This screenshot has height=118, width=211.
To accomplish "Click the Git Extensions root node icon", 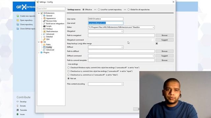I will pyautogui.click(x=42, y=13).
